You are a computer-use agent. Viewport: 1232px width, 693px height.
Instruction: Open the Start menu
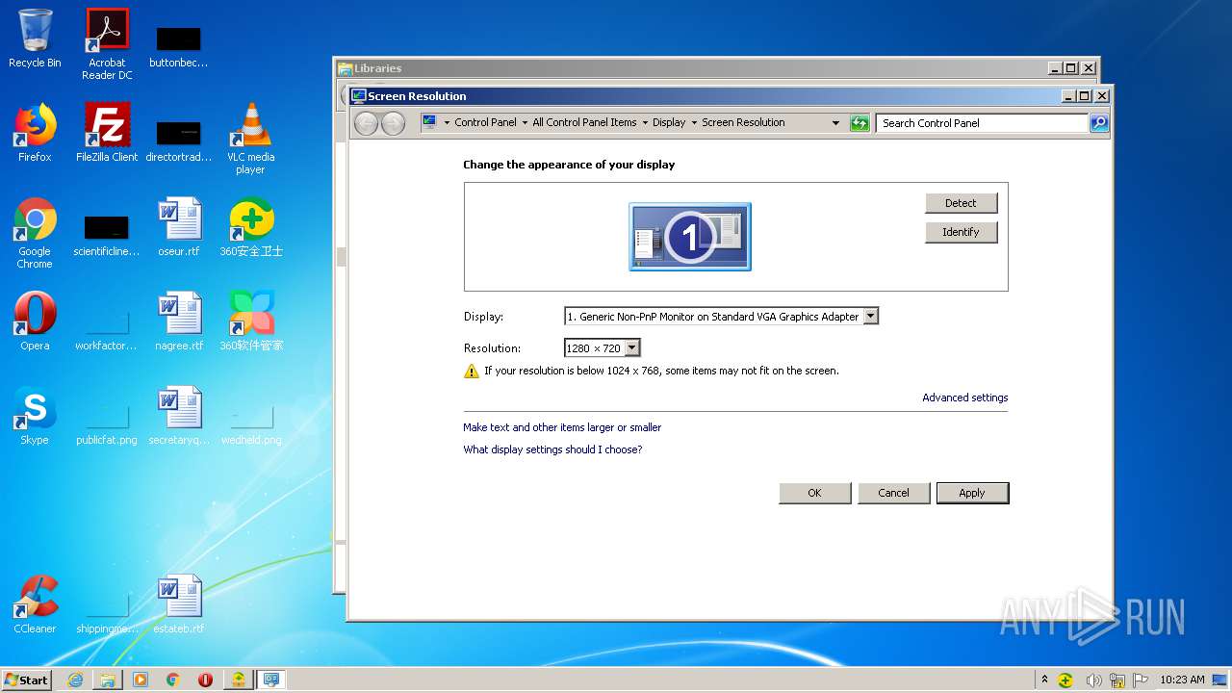(x=27, y=680)
